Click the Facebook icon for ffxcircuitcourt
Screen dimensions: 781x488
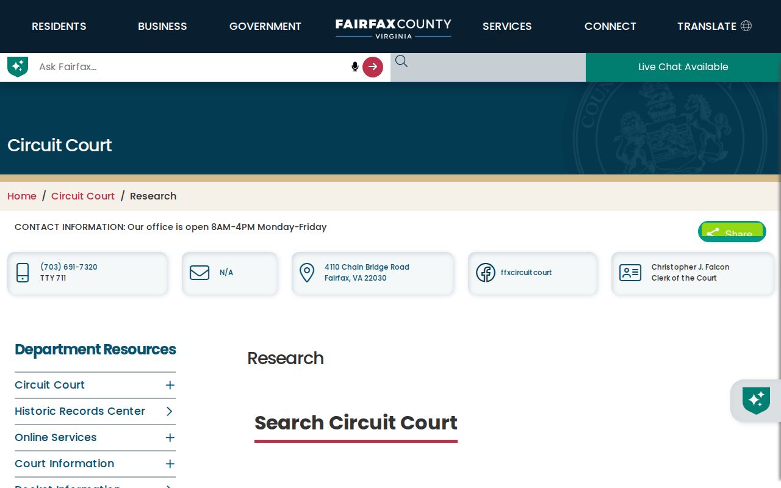(x=486, y=273)
